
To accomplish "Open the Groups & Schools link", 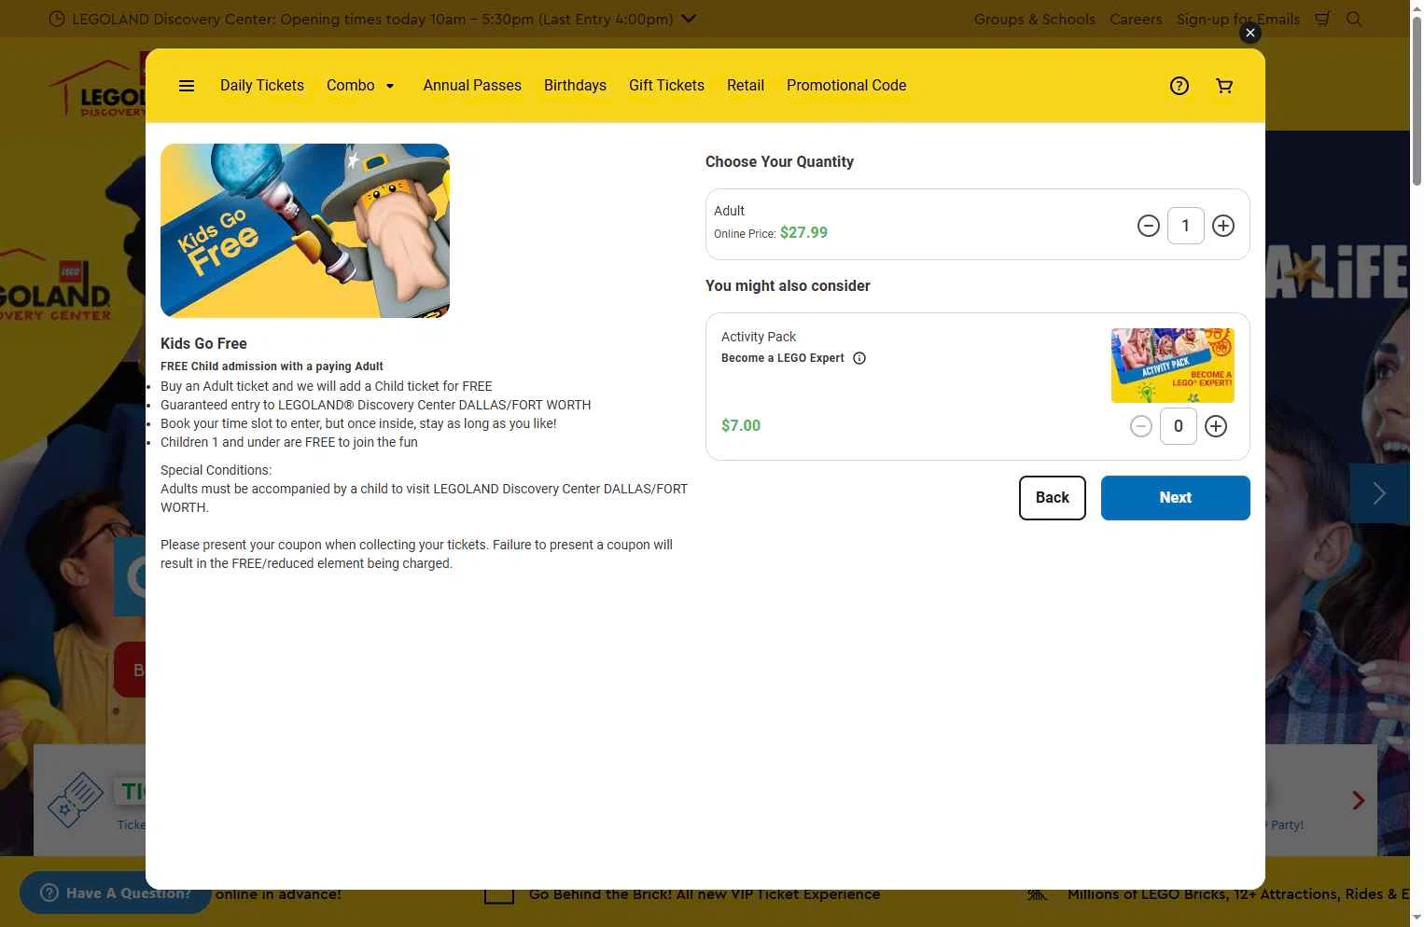I will (1035, 20).
